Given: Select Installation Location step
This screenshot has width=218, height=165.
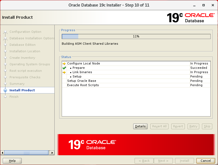Looking at the screenshot, I should tap(25, 51).
